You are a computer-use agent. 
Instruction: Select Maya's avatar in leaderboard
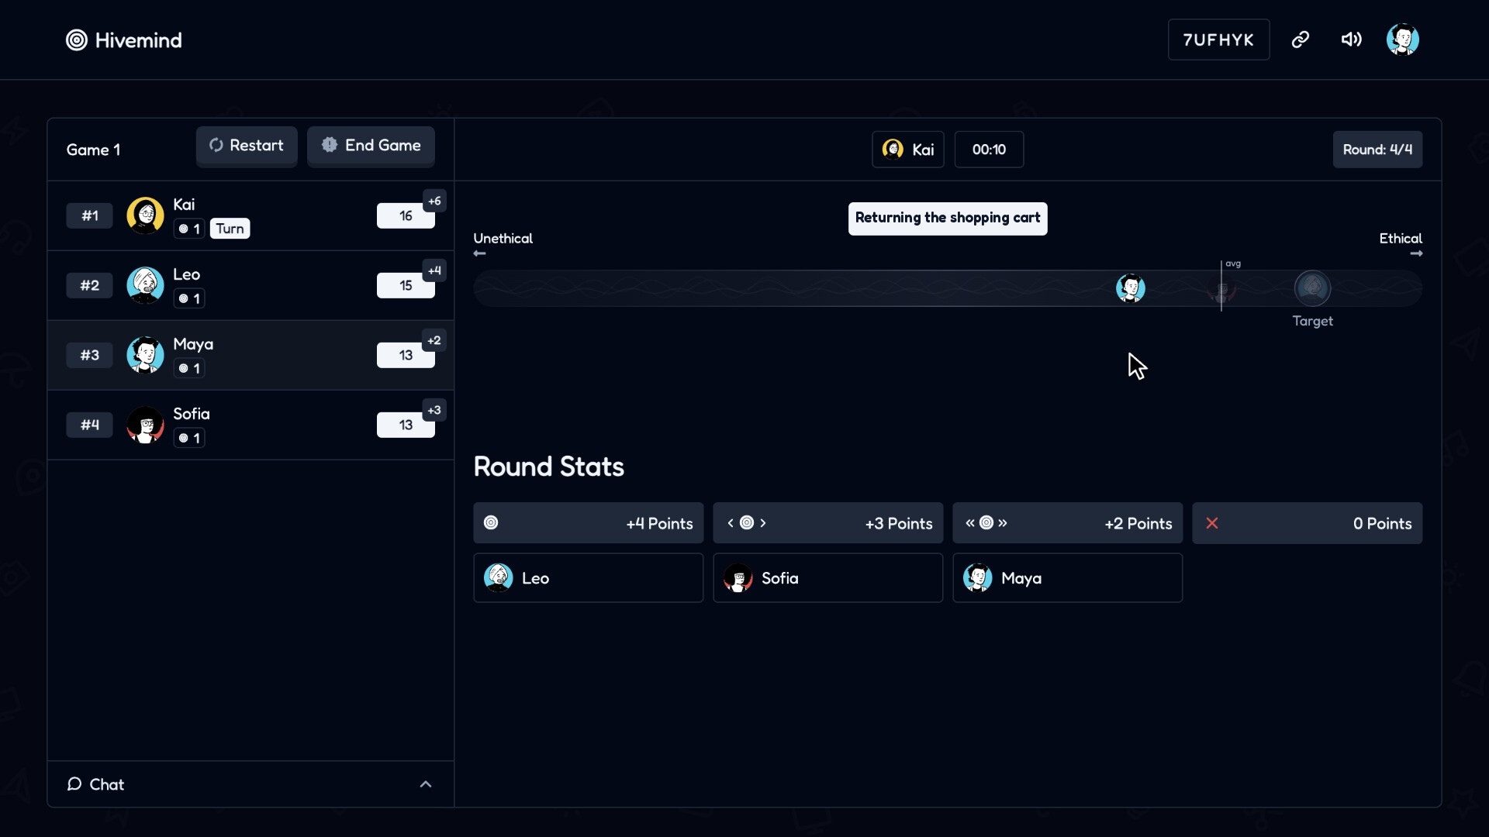tap(145, 355)
